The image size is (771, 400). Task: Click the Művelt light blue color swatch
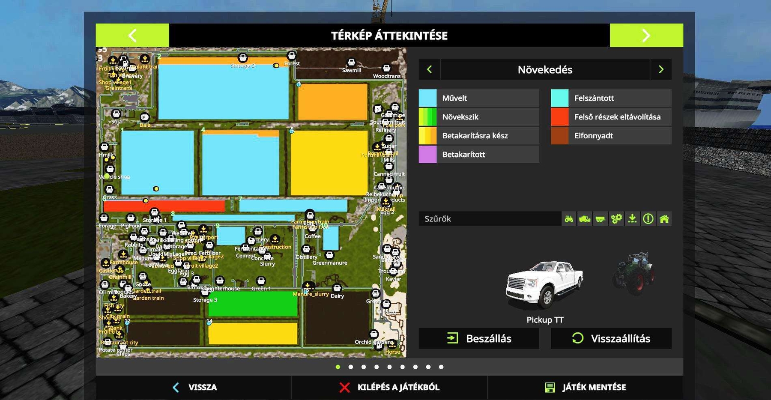[x=427, y=98]
